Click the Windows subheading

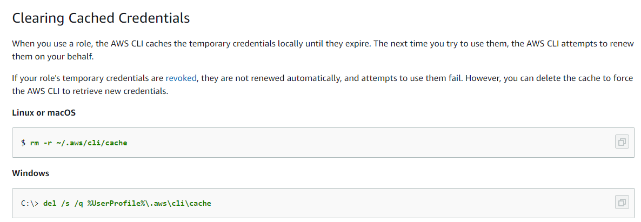(x=31, y=173)
